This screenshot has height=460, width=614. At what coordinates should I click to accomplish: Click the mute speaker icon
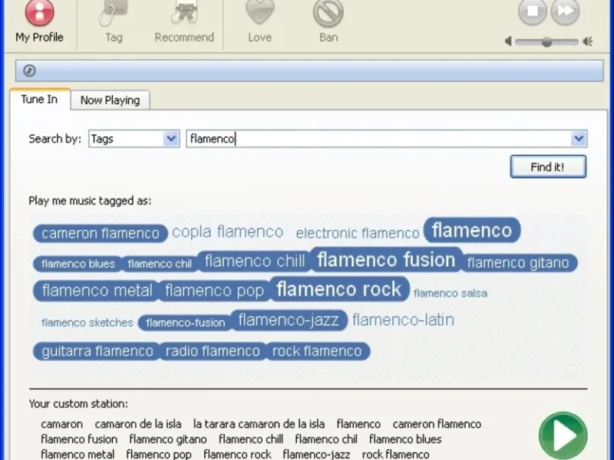(x=508, y=41)
